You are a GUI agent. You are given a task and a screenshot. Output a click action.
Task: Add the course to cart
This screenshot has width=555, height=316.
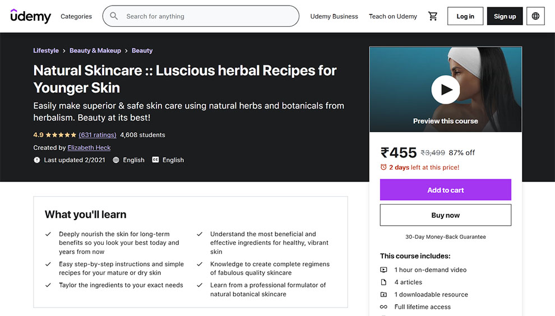click(446, 190)
